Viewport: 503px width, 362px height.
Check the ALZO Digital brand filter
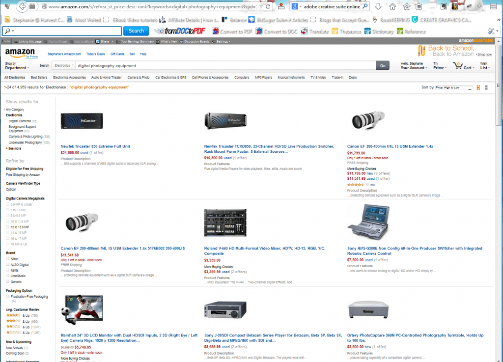[x=8, y=265]
